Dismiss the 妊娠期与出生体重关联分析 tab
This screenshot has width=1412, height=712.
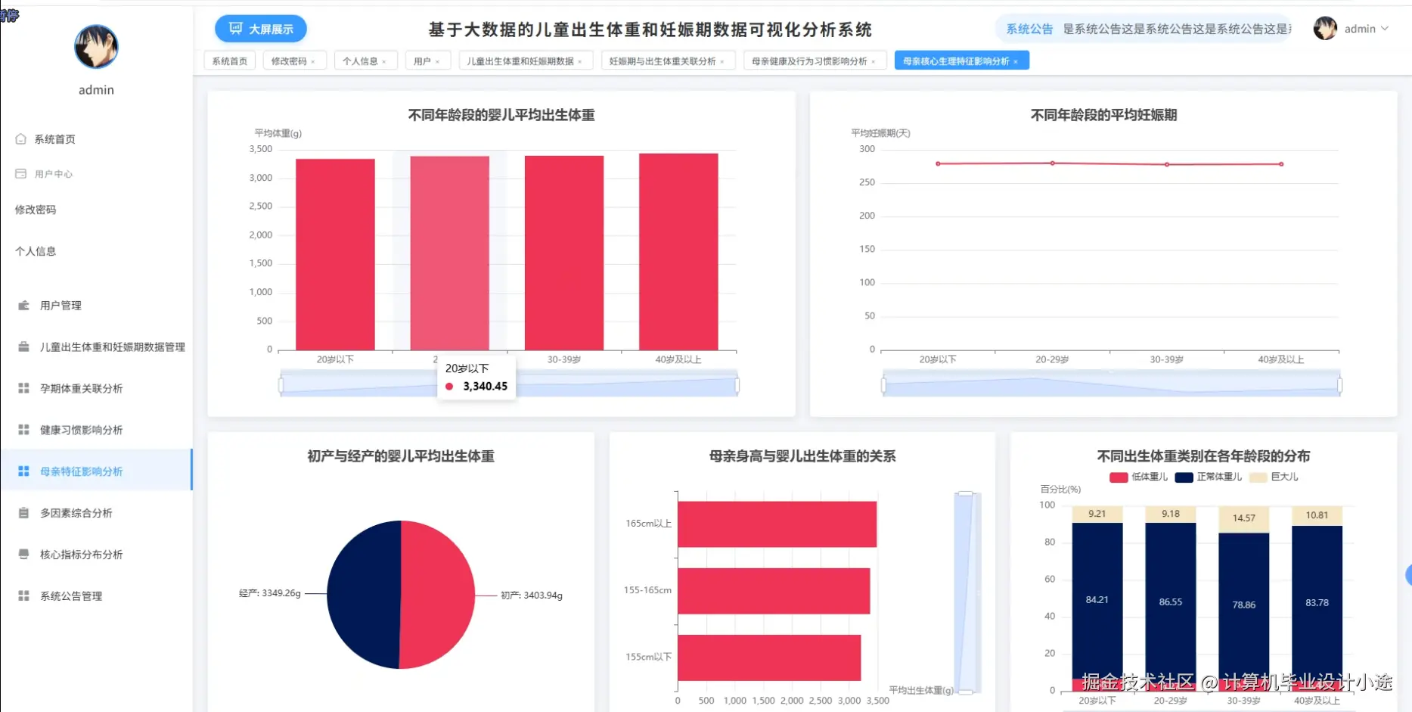[x=723, y=61]
